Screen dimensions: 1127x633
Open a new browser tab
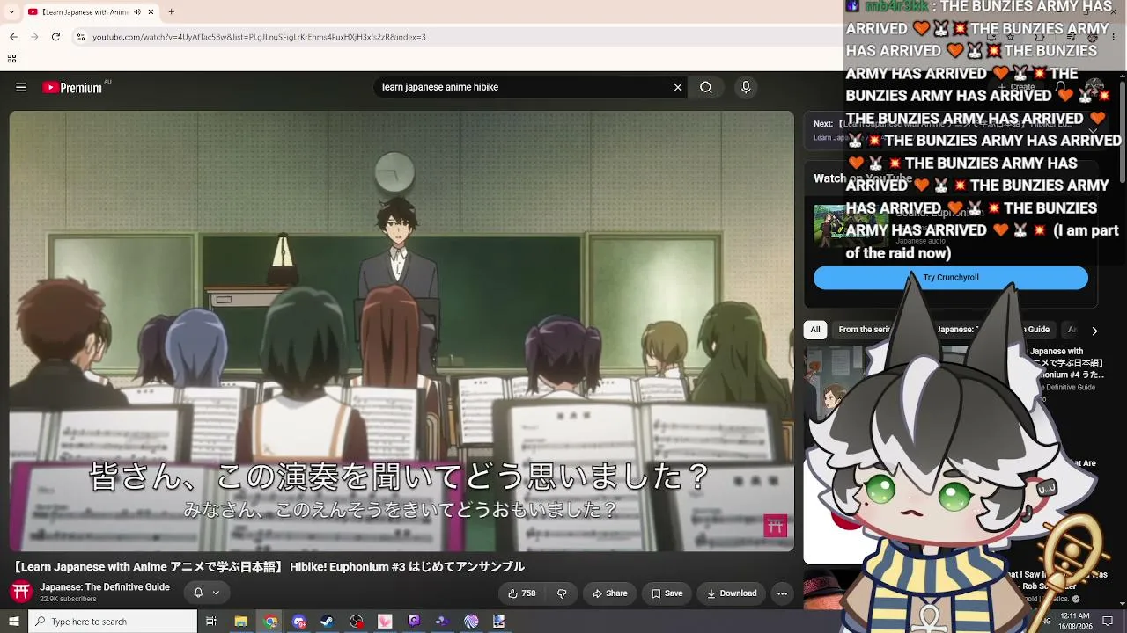[x=171, y=11]
